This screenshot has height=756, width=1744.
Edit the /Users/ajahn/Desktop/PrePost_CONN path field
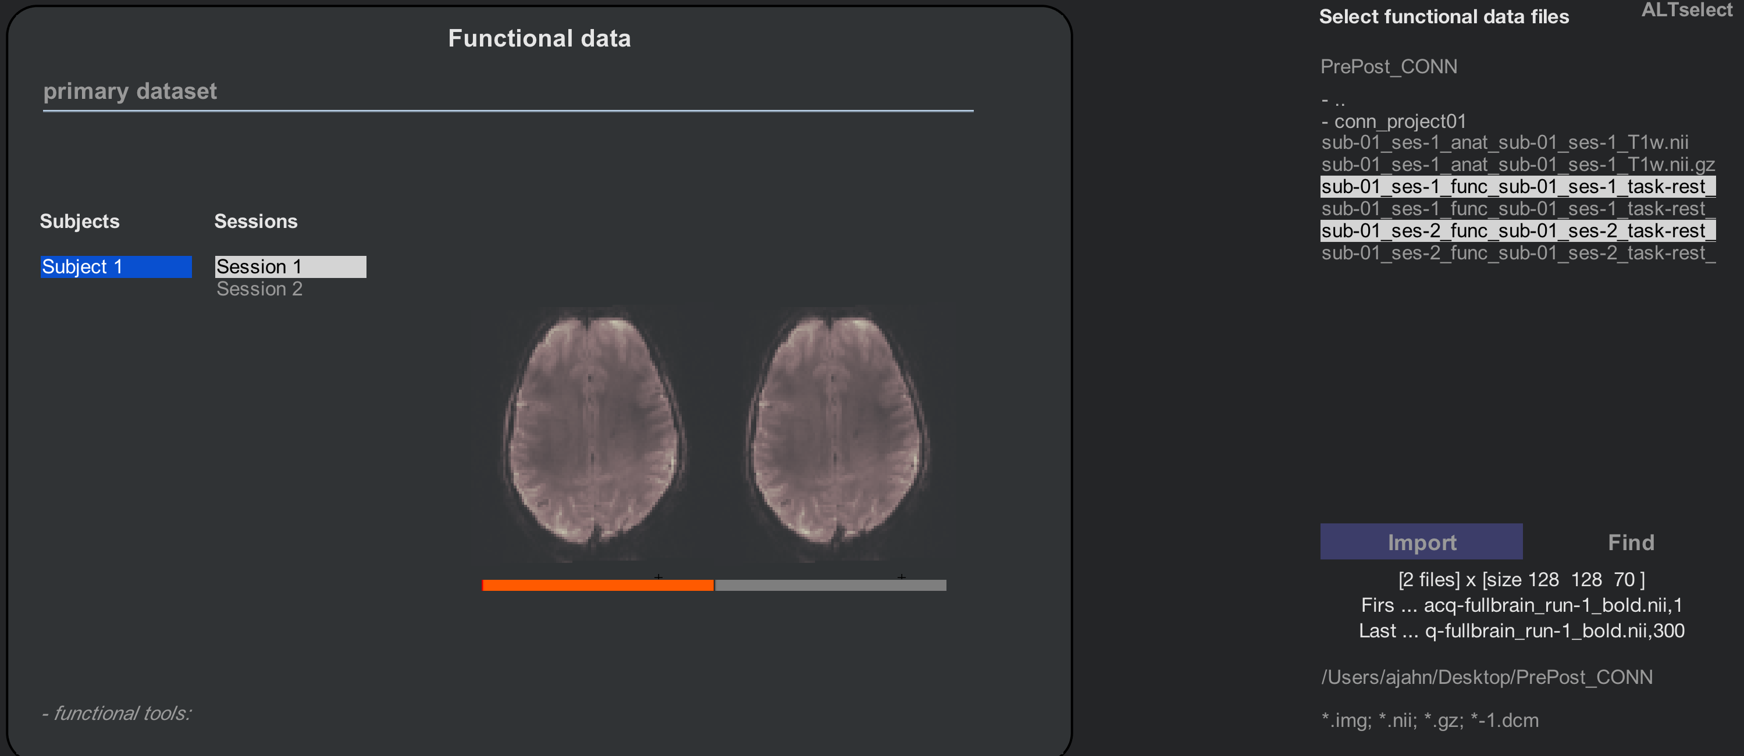tap(1487, 677)
